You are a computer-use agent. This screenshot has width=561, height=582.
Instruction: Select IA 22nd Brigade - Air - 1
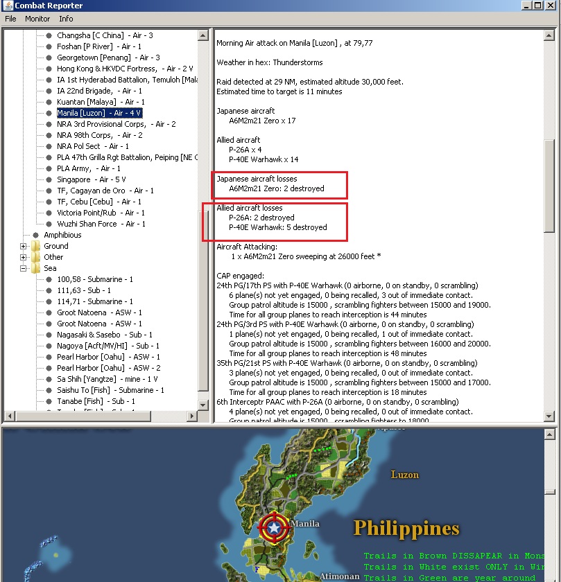(x=99, y=91)
